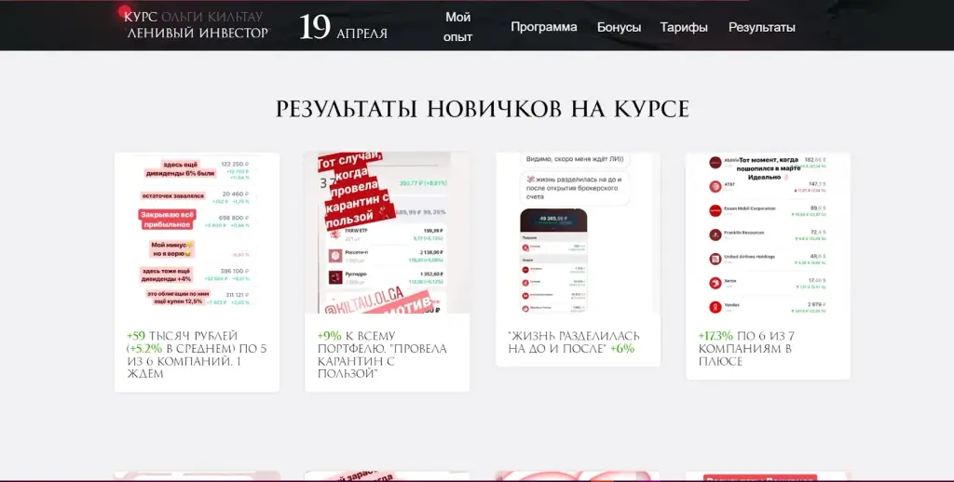Click the 'Мой минус но я верю' label
The height and width of the screenshot is (482, 954).
click(171, 248)
